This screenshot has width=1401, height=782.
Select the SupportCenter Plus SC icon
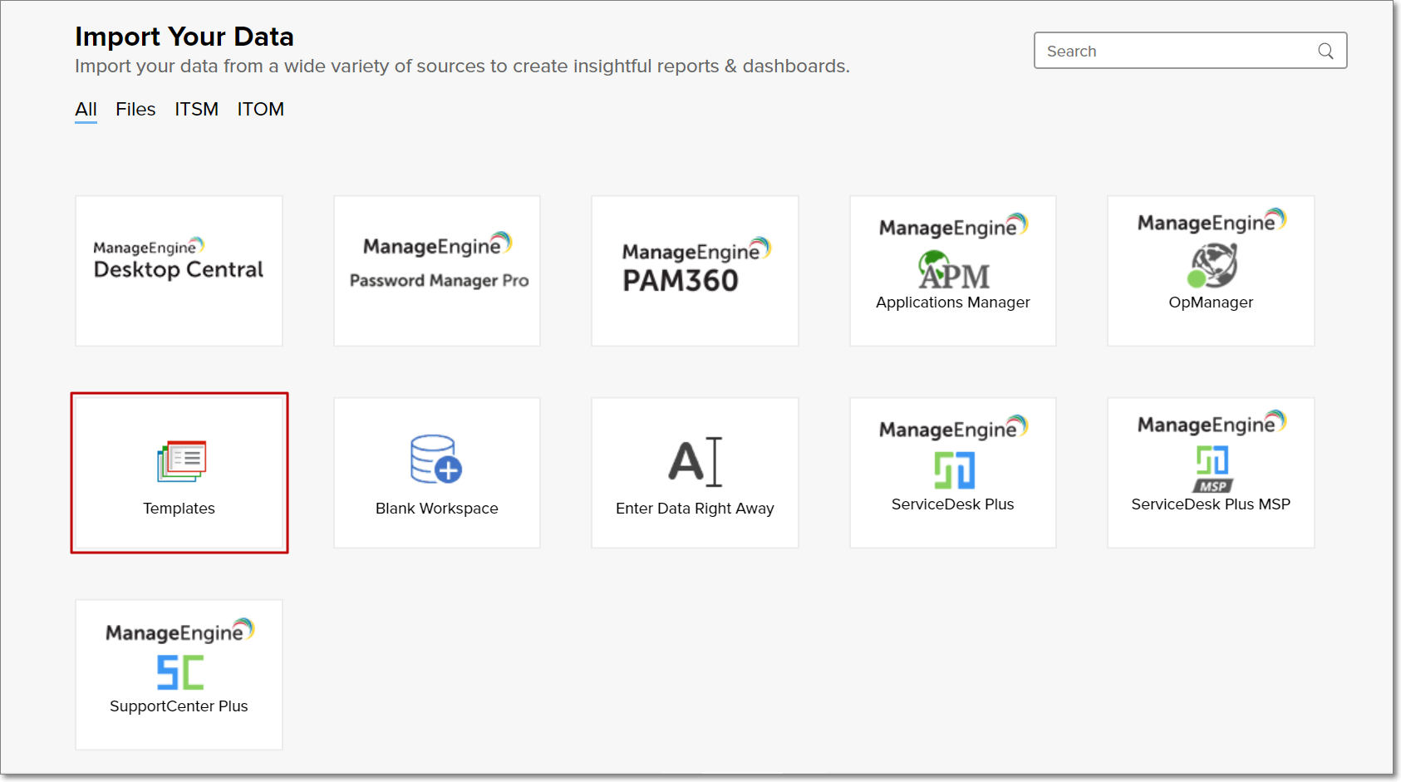[x=179, y=672]
